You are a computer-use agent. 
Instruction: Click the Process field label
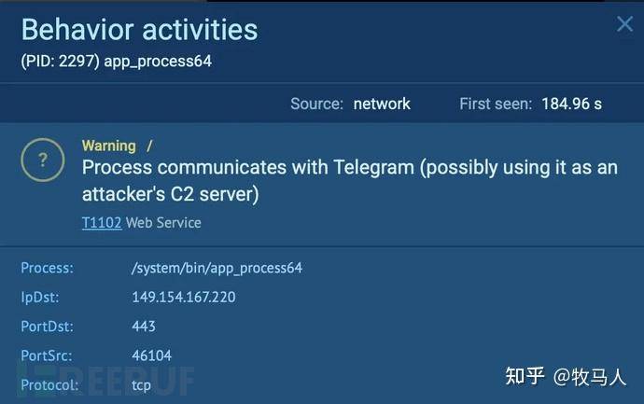pos(48,268)
